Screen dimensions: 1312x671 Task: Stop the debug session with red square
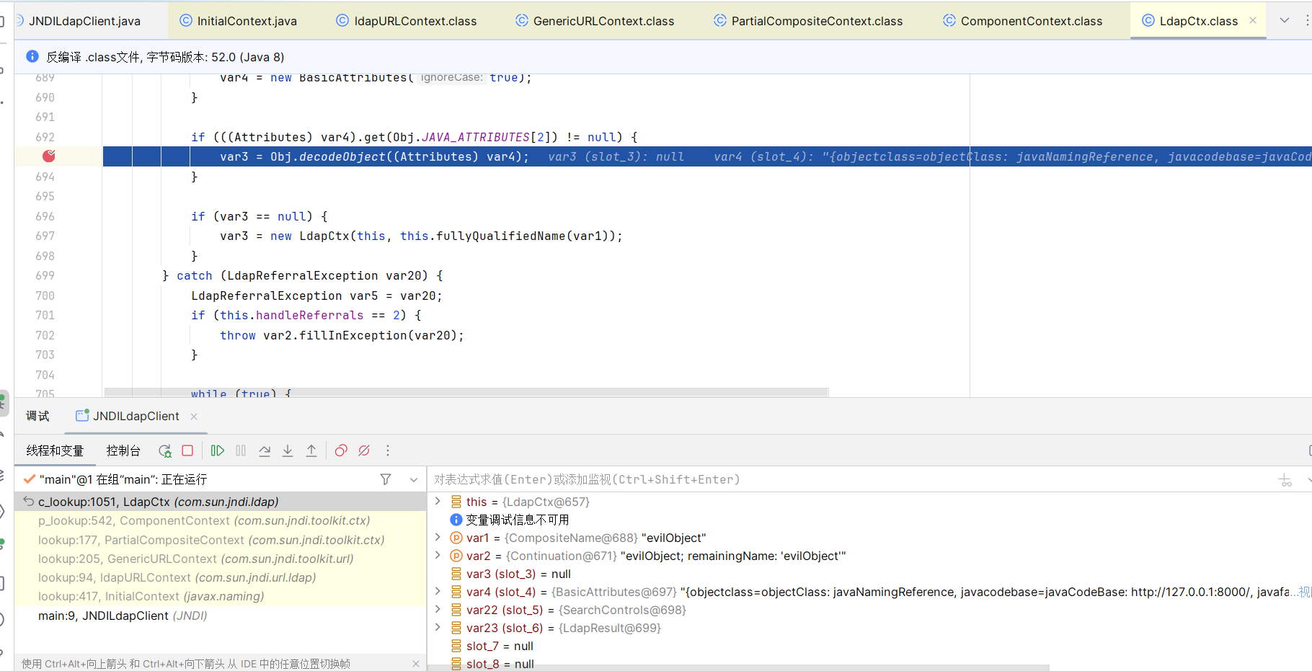pos(187,450)
